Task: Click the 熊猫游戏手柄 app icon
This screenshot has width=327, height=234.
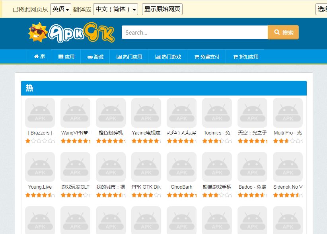Action: pos(217,167)
